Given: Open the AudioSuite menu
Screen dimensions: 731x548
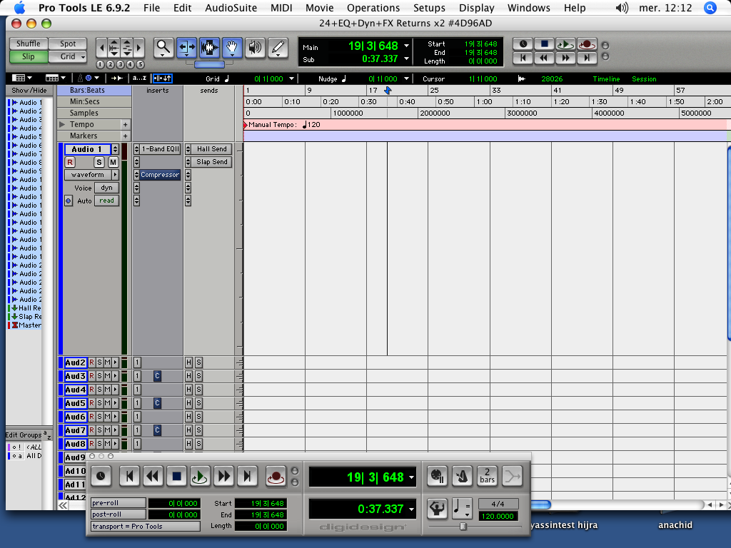Looking at the screenshot, I should pyautogui.click(x=232, y=8).
